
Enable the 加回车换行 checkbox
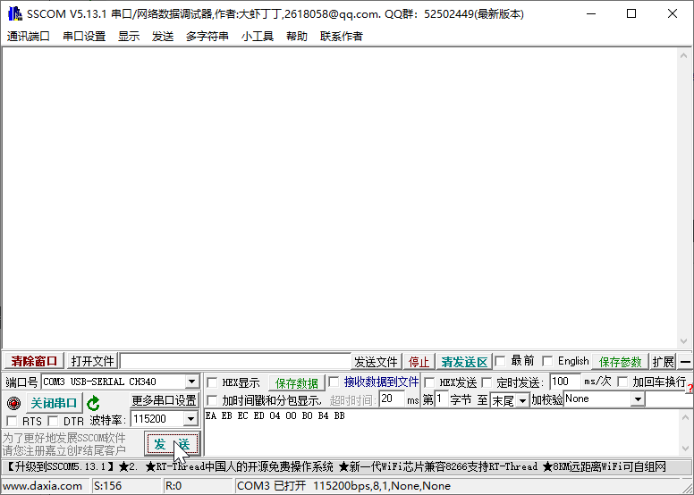(622, 382)
